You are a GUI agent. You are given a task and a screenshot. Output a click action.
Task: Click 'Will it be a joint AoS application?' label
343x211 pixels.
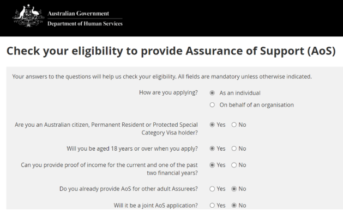(x=156, y=206)
